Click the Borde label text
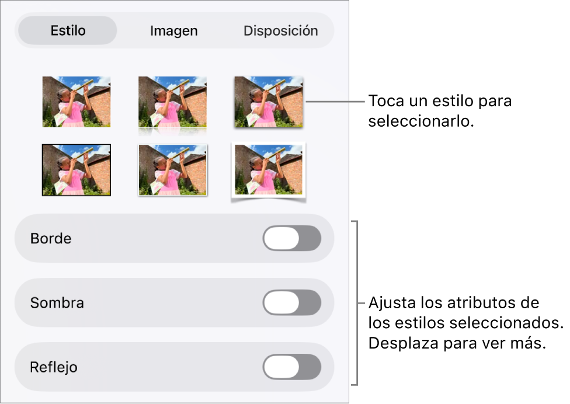The image size is (570, 404). (51, 238)
